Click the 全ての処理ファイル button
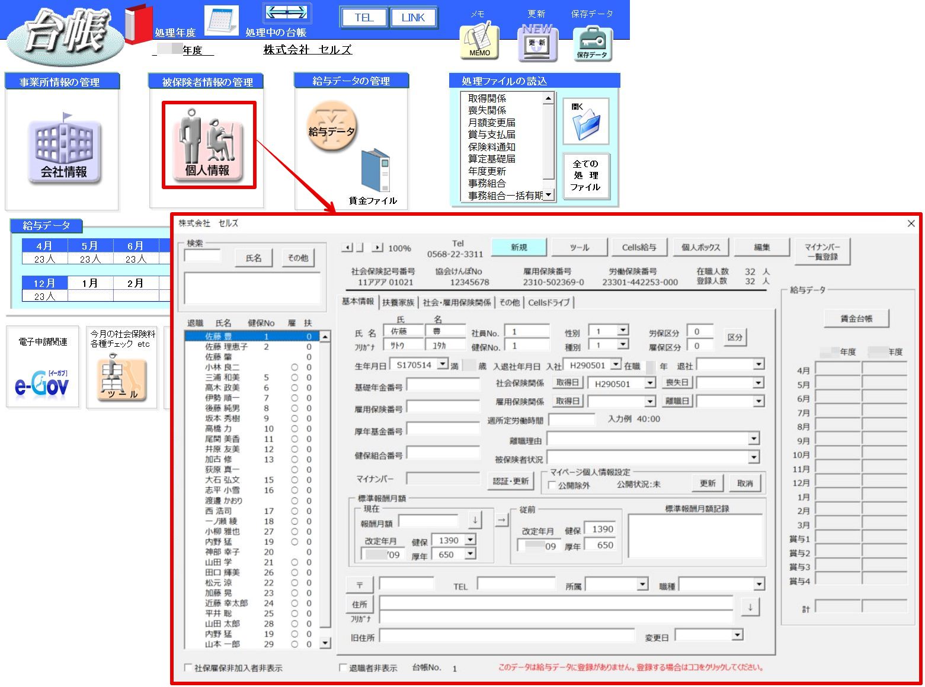Screen dimensions: 925x687 coord(585,175)
